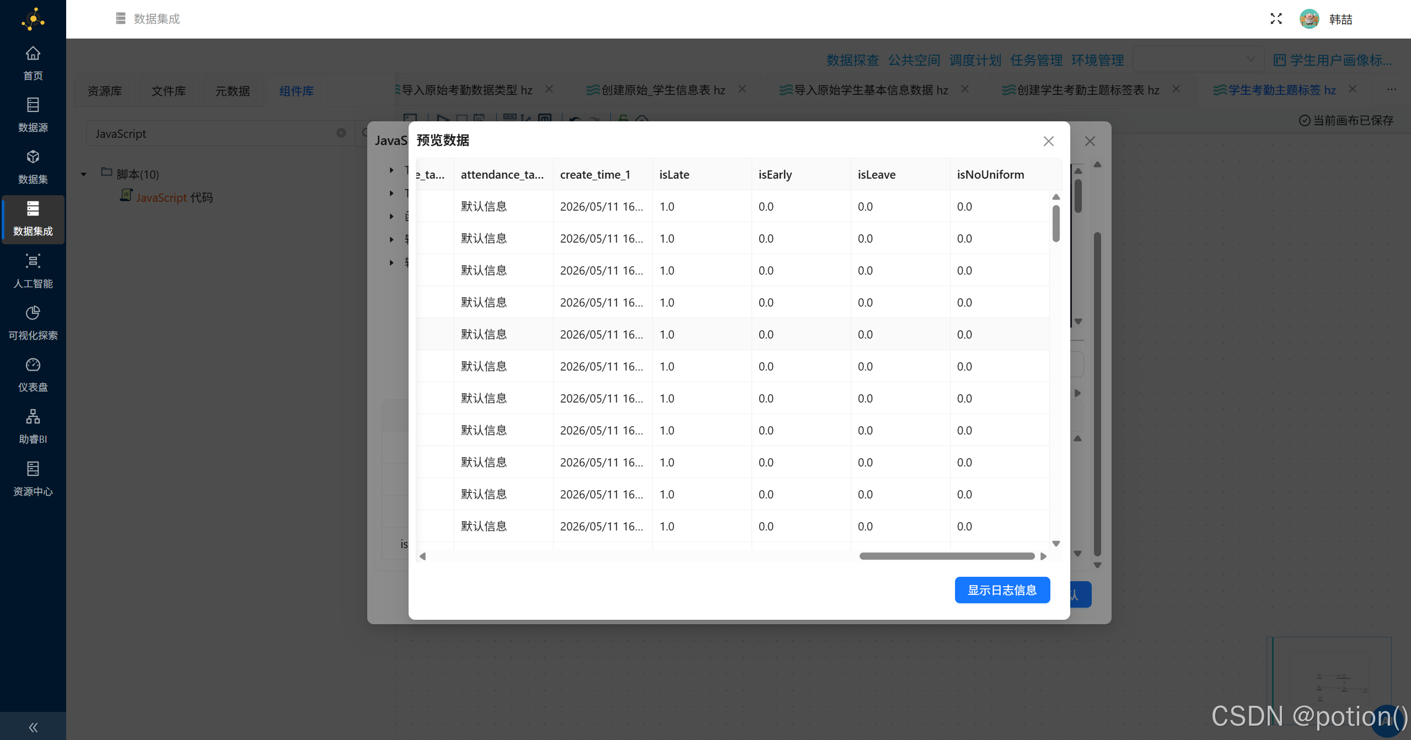
Task: Open the 创建原始_学生信息表 hz tab
Action: [663, 90]
